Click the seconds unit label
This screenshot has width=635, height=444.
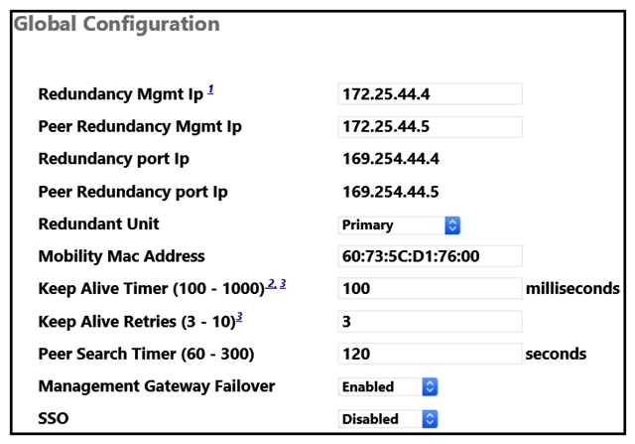pyautogui.click(x=556, y=354)
